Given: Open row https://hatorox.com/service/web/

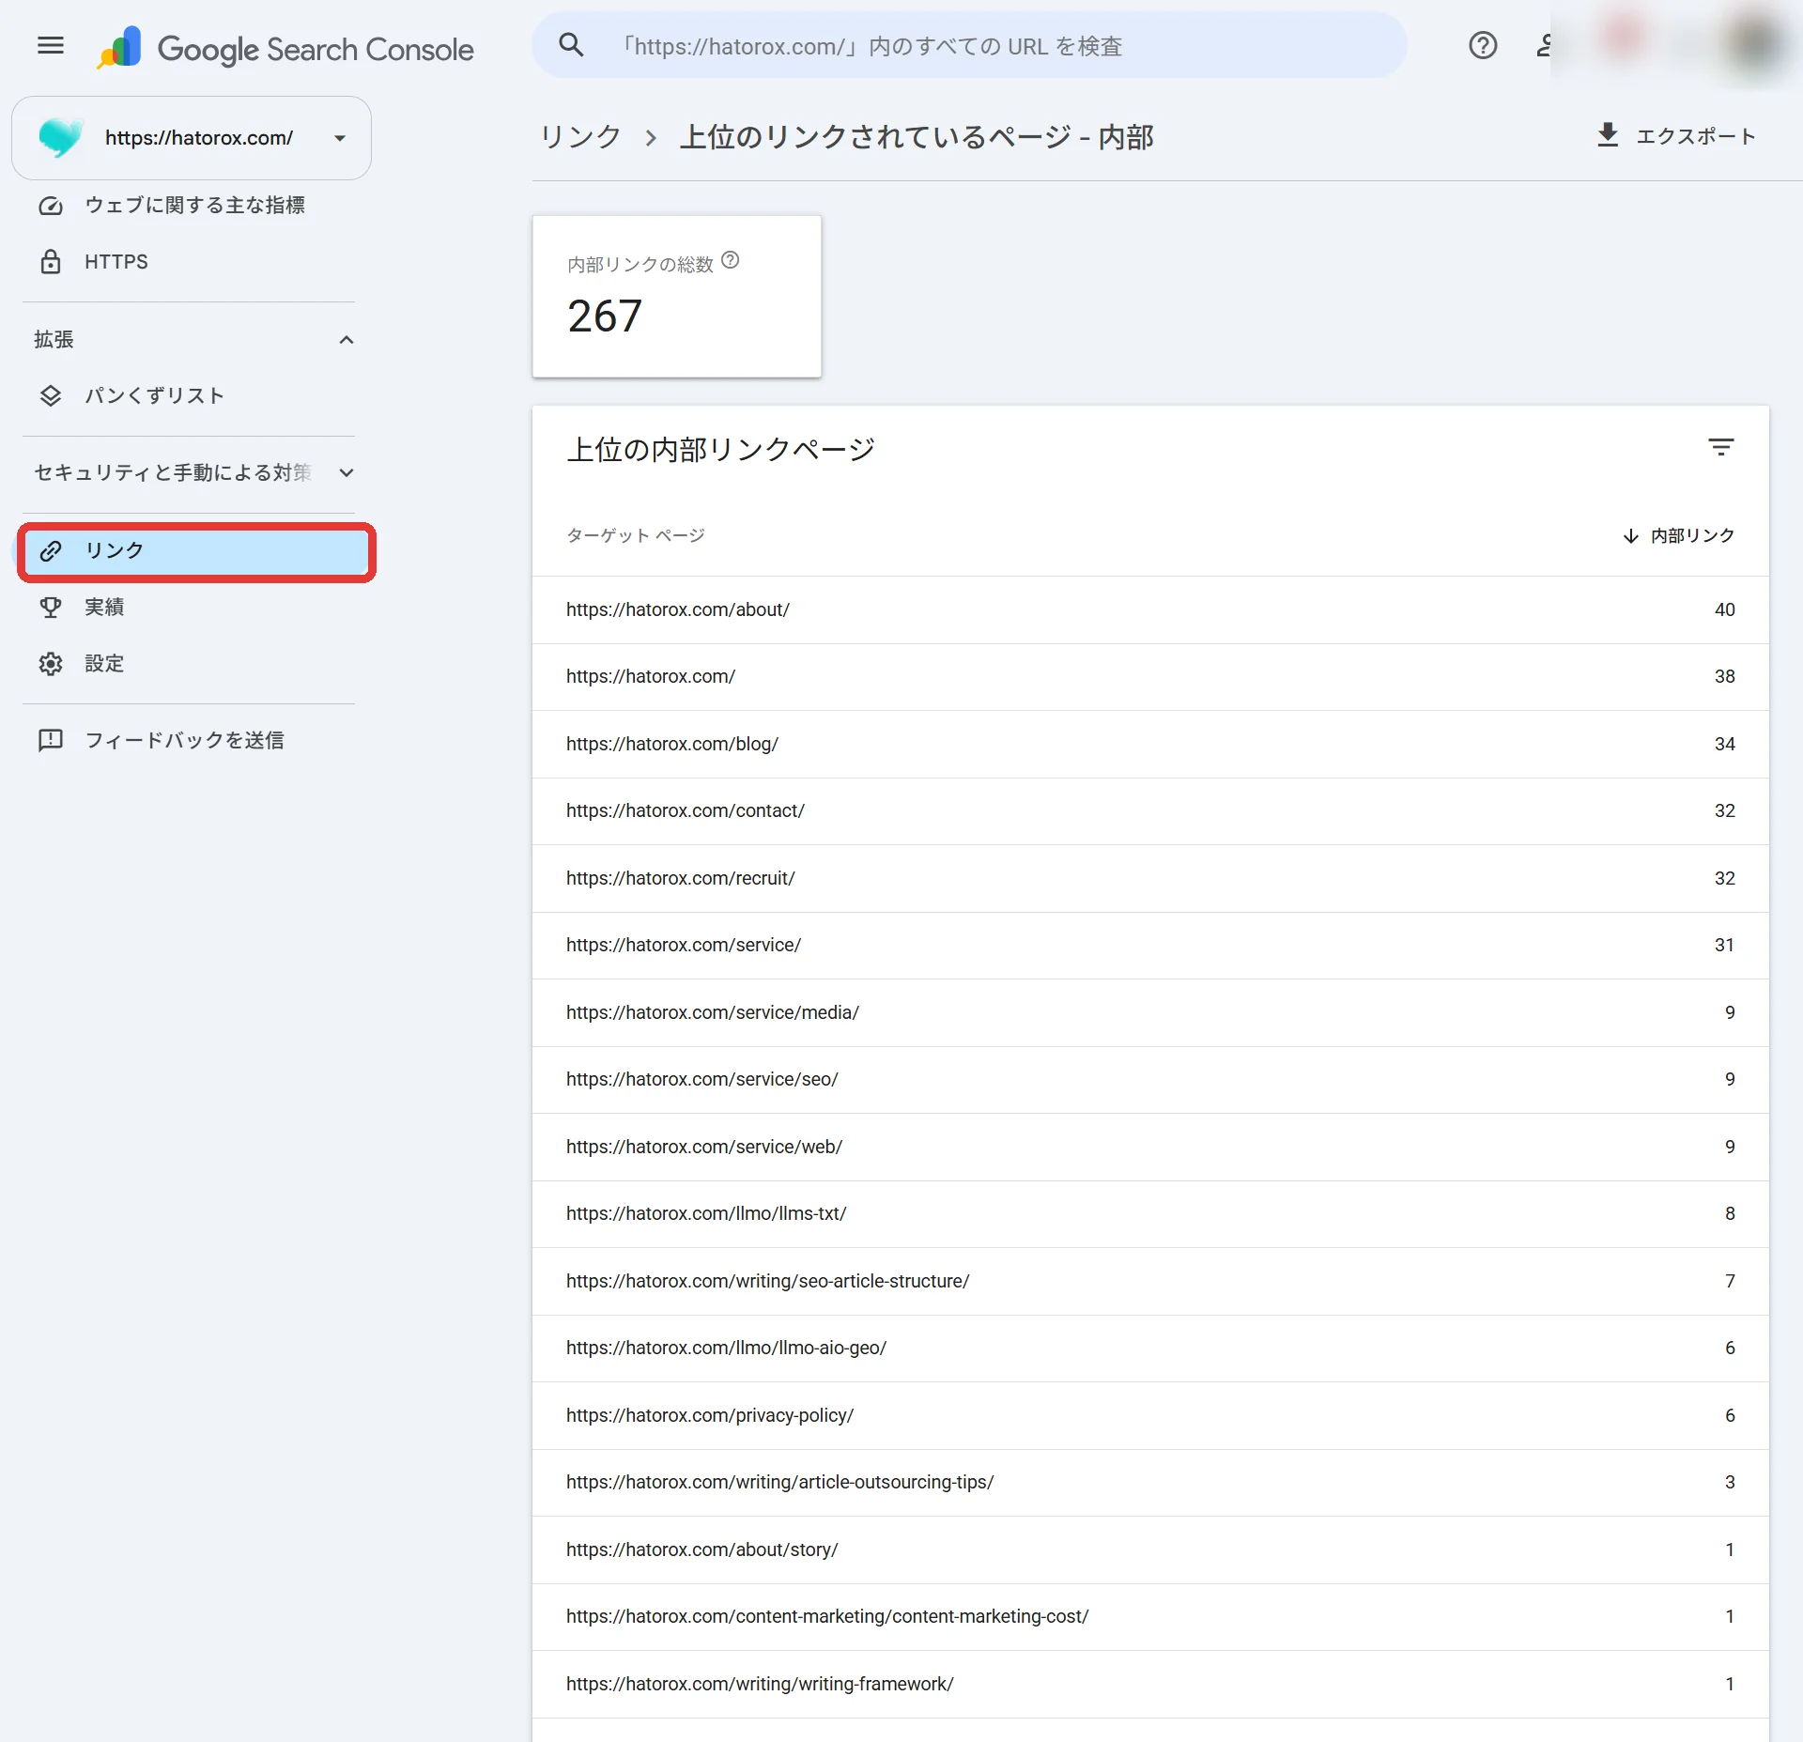Looking at the screenshot, I should coord(1150,1147).
